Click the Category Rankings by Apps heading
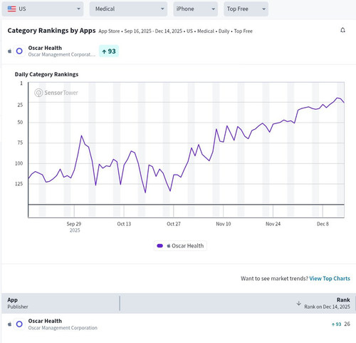 coord(51,31)
